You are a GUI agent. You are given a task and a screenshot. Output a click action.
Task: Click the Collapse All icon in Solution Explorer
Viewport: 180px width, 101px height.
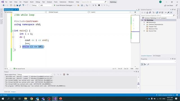tap(160, 13)
